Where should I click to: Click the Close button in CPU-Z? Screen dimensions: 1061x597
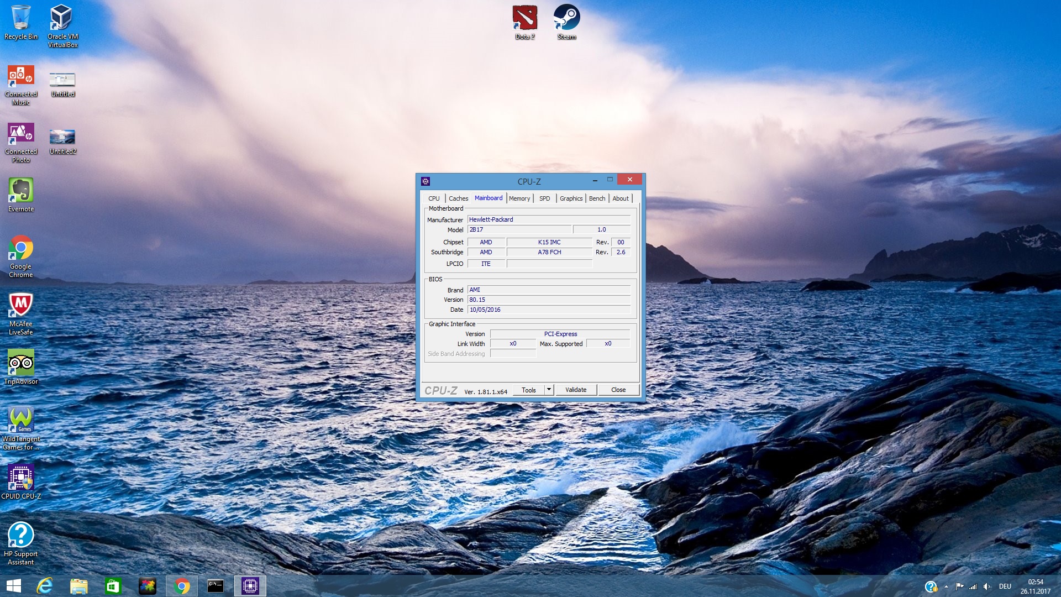point(618,390)
